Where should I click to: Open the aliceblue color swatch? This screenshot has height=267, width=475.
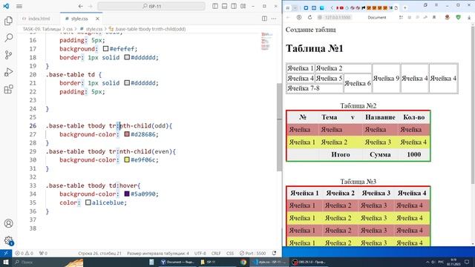[x=88, y=202]
